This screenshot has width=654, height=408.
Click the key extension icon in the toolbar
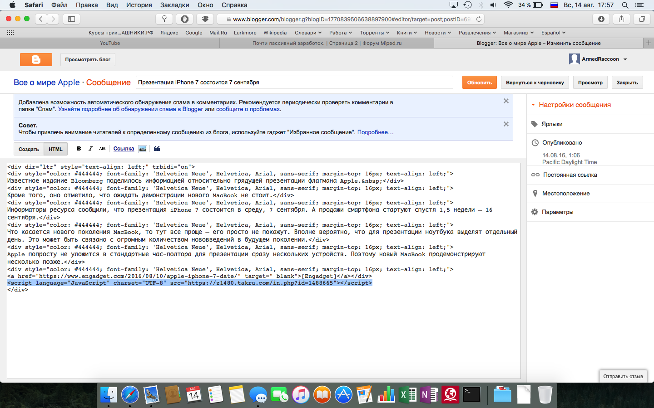(164, 19)
